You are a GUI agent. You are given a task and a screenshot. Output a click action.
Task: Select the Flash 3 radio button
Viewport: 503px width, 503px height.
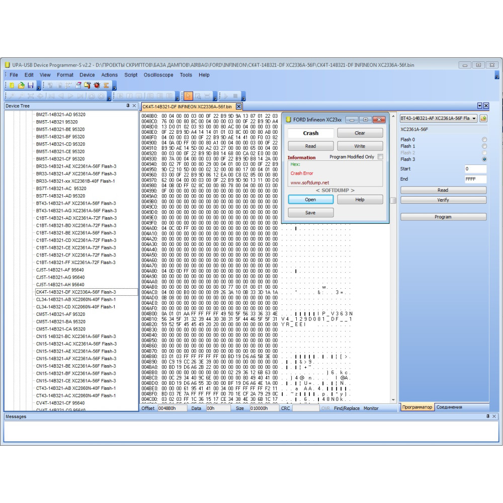pos(484,159)
